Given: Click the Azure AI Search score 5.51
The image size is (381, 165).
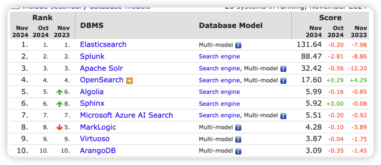Looking at the screenshot, I should point(314,115).
